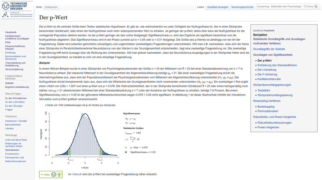Open Grundlagen von Signifikanztests link

(x=273, y=55)
